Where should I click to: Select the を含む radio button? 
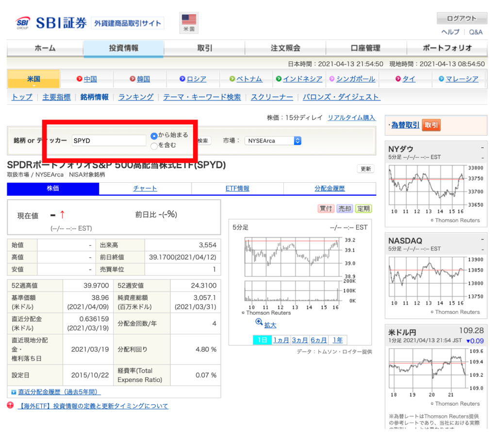click(x=154, y=146)
